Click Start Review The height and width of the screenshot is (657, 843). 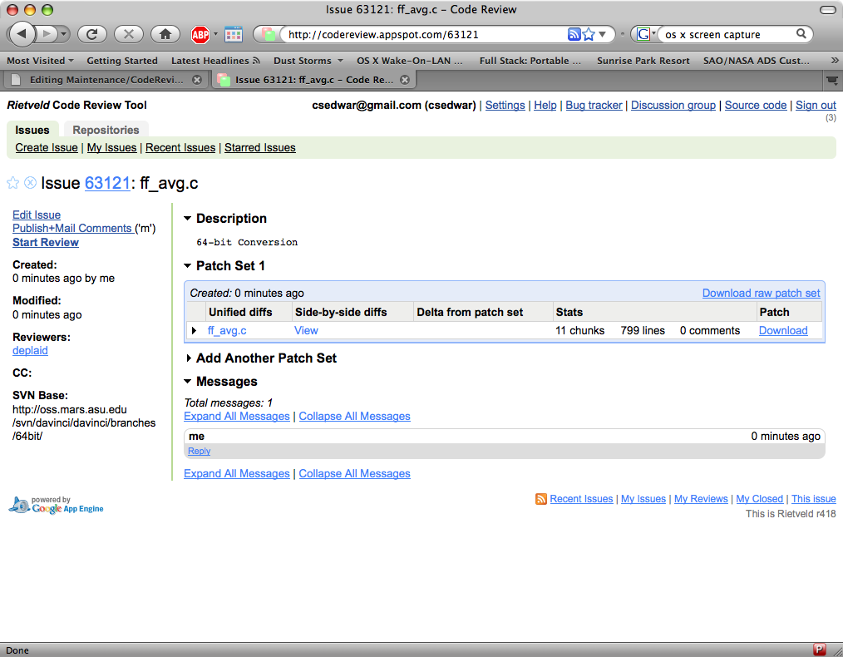click(46, 243)
